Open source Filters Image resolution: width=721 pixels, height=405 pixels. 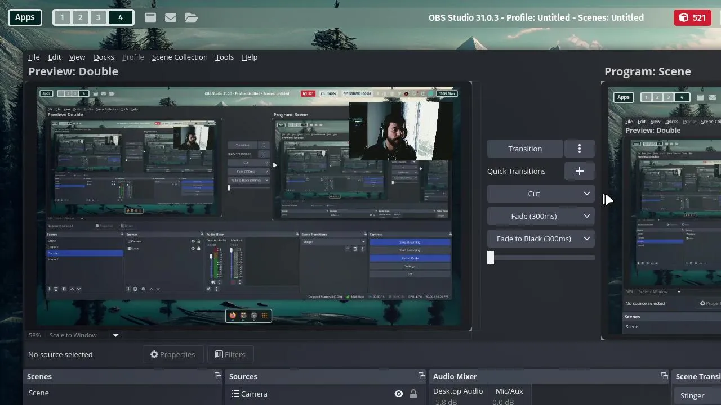click(229, 354)
